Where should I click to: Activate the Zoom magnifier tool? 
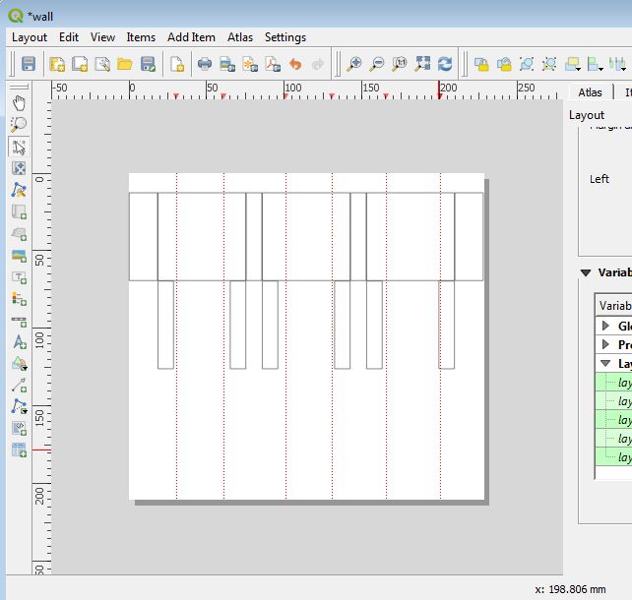(19, 124)
